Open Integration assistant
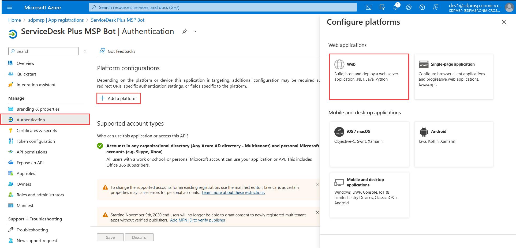This screenshot has height=248, width=516. coord(36,85)
